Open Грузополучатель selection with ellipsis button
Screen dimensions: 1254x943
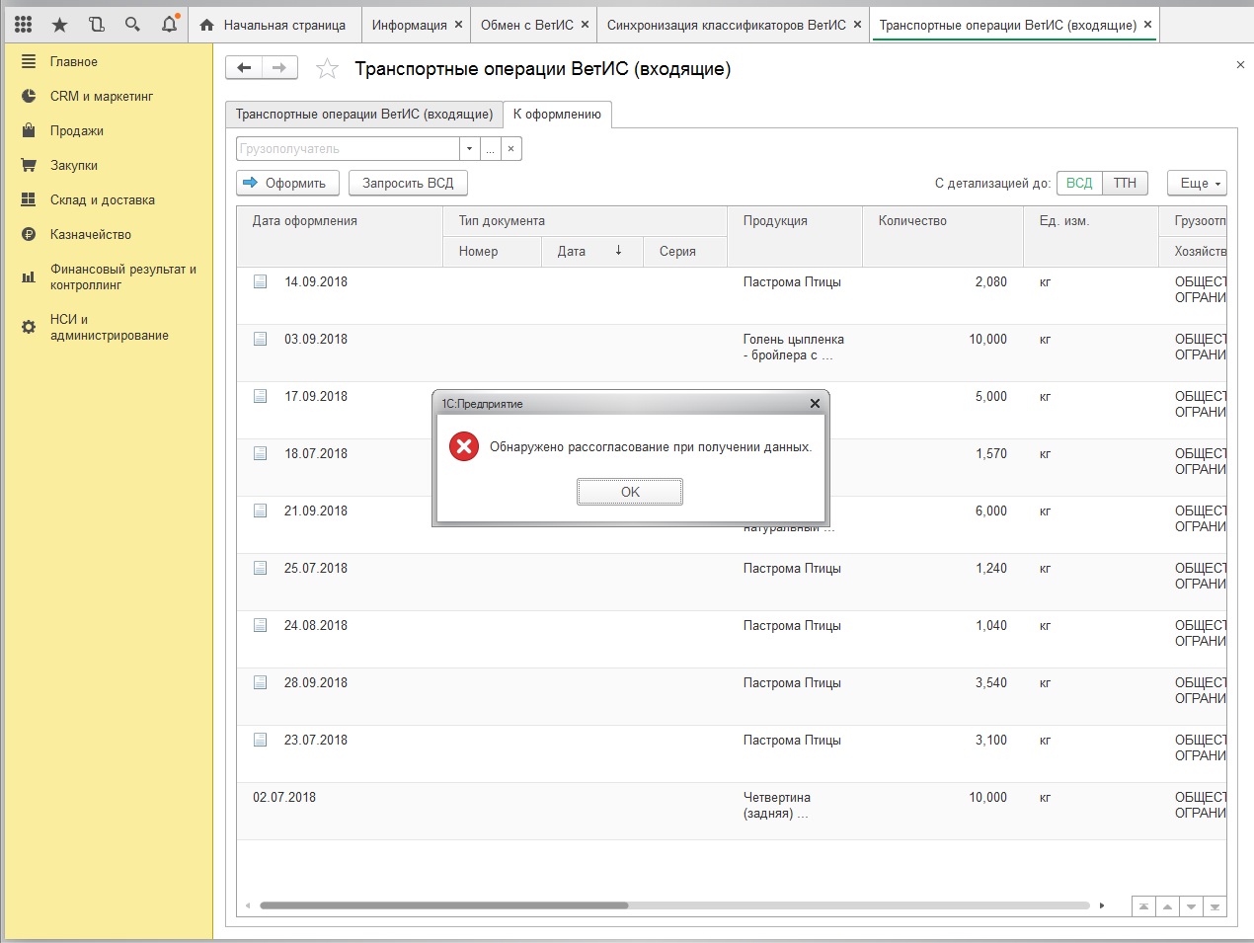click(x=490, y=148)
